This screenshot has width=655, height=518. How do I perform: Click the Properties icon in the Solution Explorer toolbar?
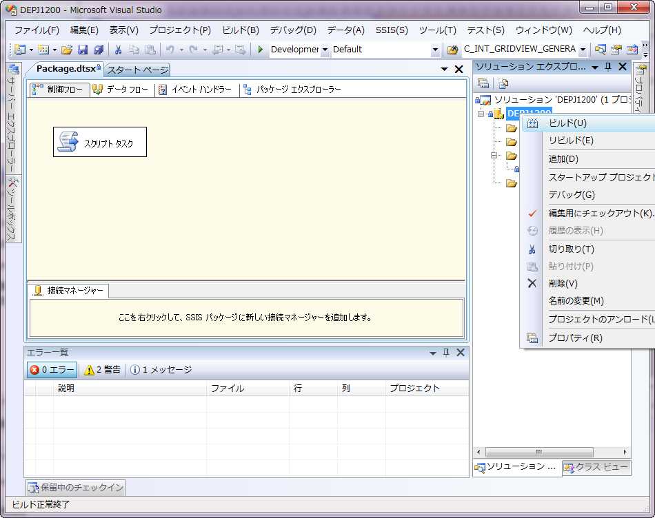tap(483, 83)
